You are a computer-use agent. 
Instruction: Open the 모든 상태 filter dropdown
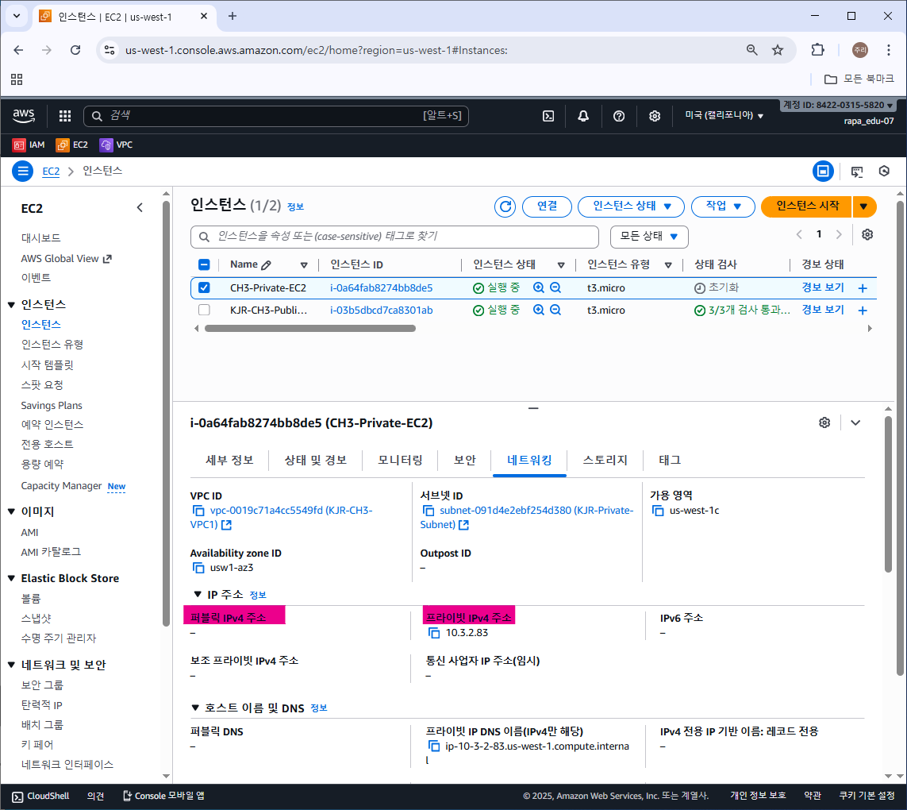coord(649,236)
